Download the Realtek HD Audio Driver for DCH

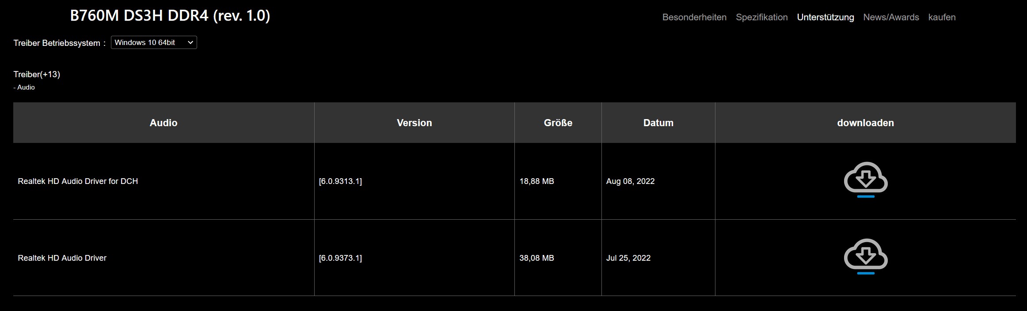(865, 179)
